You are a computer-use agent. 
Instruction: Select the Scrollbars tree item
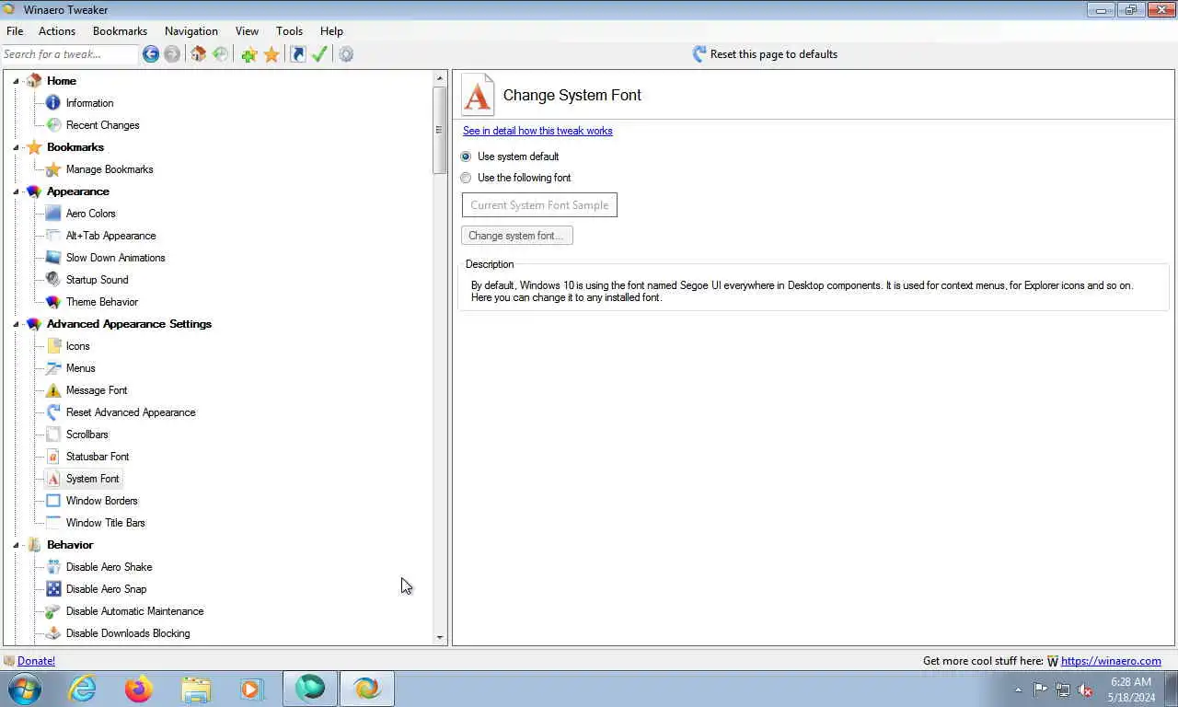pos(87,435)
